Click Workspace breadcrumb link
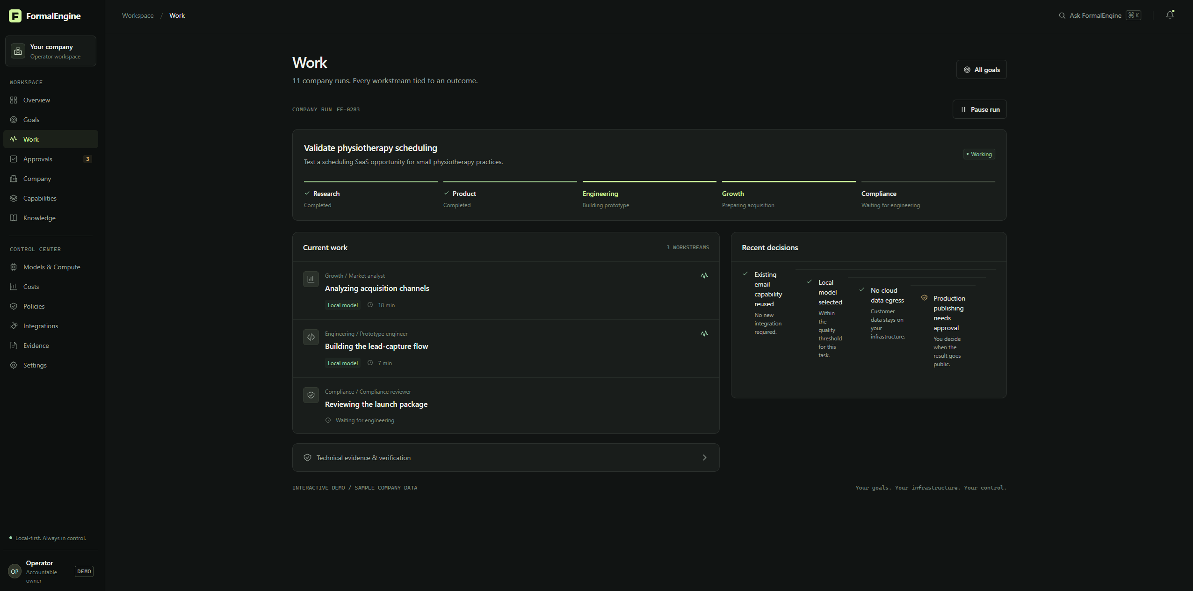The width and height of the screenshot is (1193, 591). pos(137,15)
